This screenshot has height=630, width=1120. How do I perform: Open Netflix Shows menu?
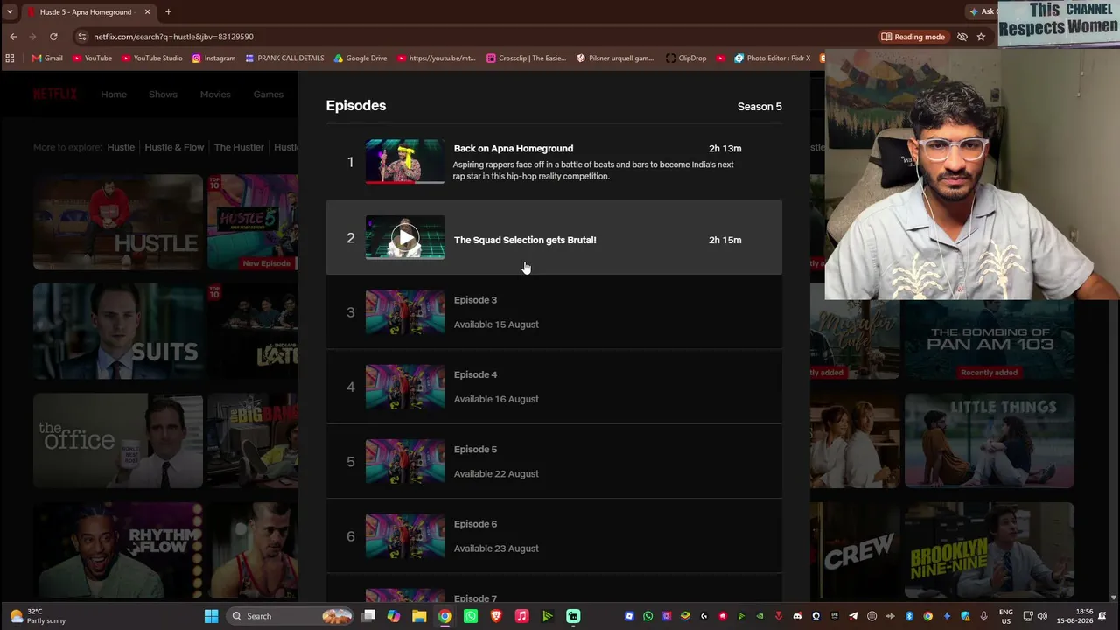pos(163,94)
